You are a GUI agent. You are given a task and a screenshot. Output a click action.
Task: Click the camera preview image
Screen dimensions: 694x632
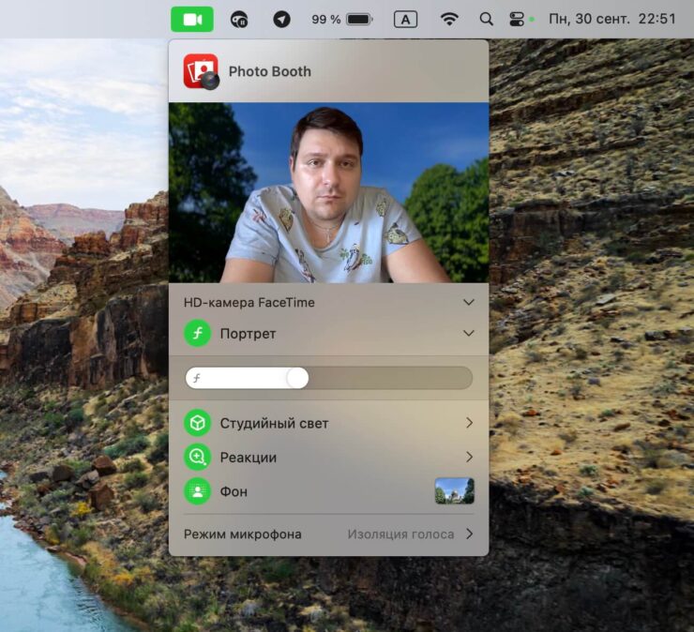(x=328, y=192)
